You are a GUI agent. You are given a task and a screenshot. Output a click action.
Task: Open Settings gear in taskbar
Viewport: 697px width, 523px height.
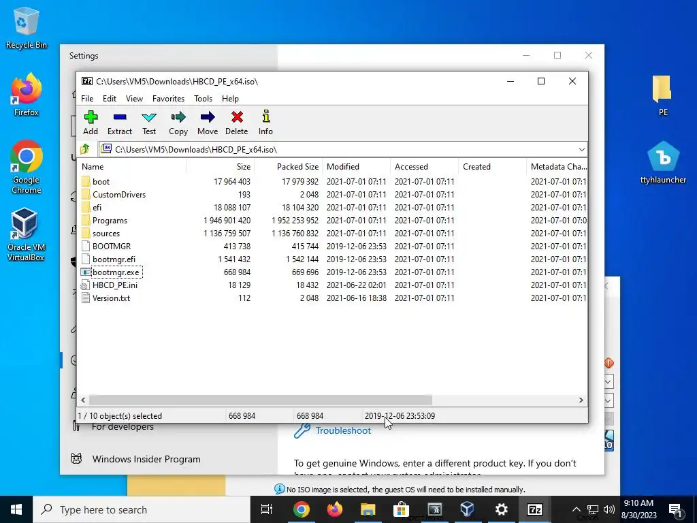502,509
